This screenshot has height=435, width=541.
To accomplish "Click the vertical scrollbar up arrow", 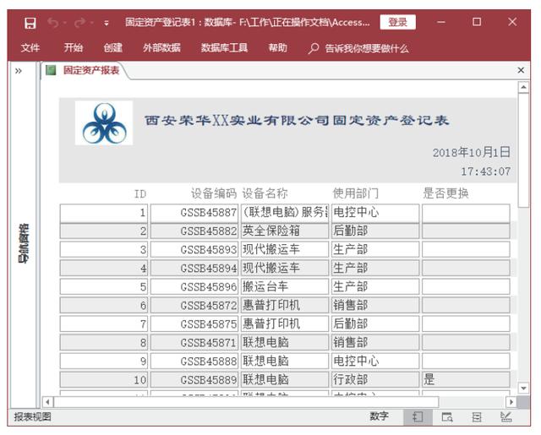I will 523,87.
